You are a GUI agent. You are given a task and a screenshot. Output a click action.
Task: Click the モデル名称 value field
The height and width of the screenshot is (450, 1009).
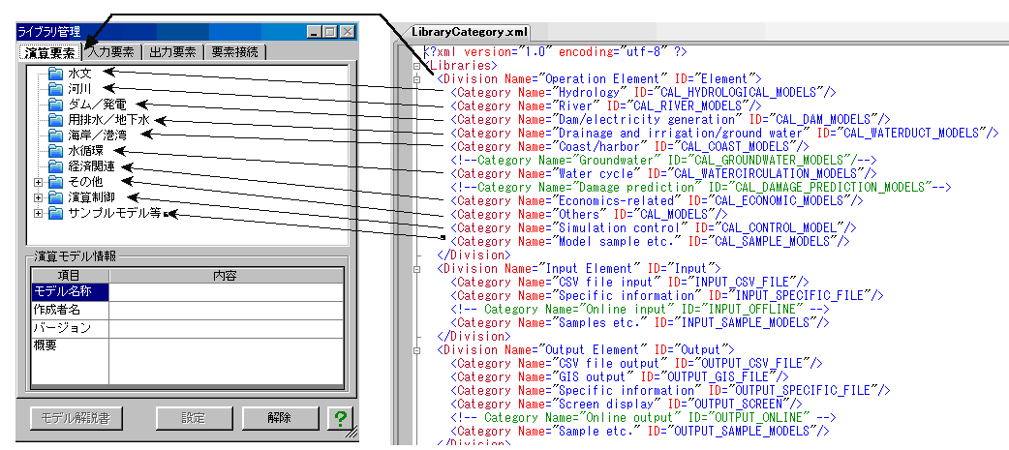pyautogui.click(x=225, y=291)
